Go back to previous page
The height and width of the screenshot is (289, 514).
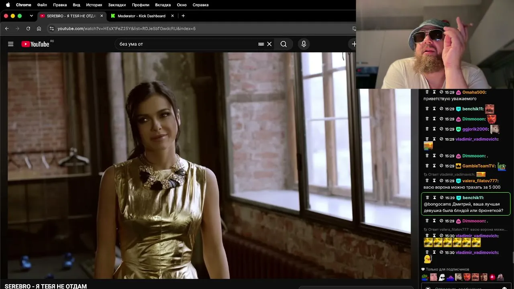7,28
